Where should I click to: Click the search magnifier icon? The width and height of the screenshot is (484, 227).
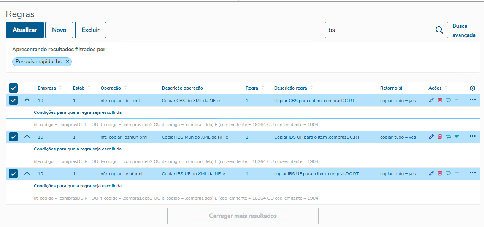440,30
